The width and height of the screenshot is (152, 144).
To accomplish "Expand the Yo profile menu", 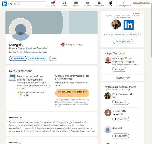I will coord(110,4).
